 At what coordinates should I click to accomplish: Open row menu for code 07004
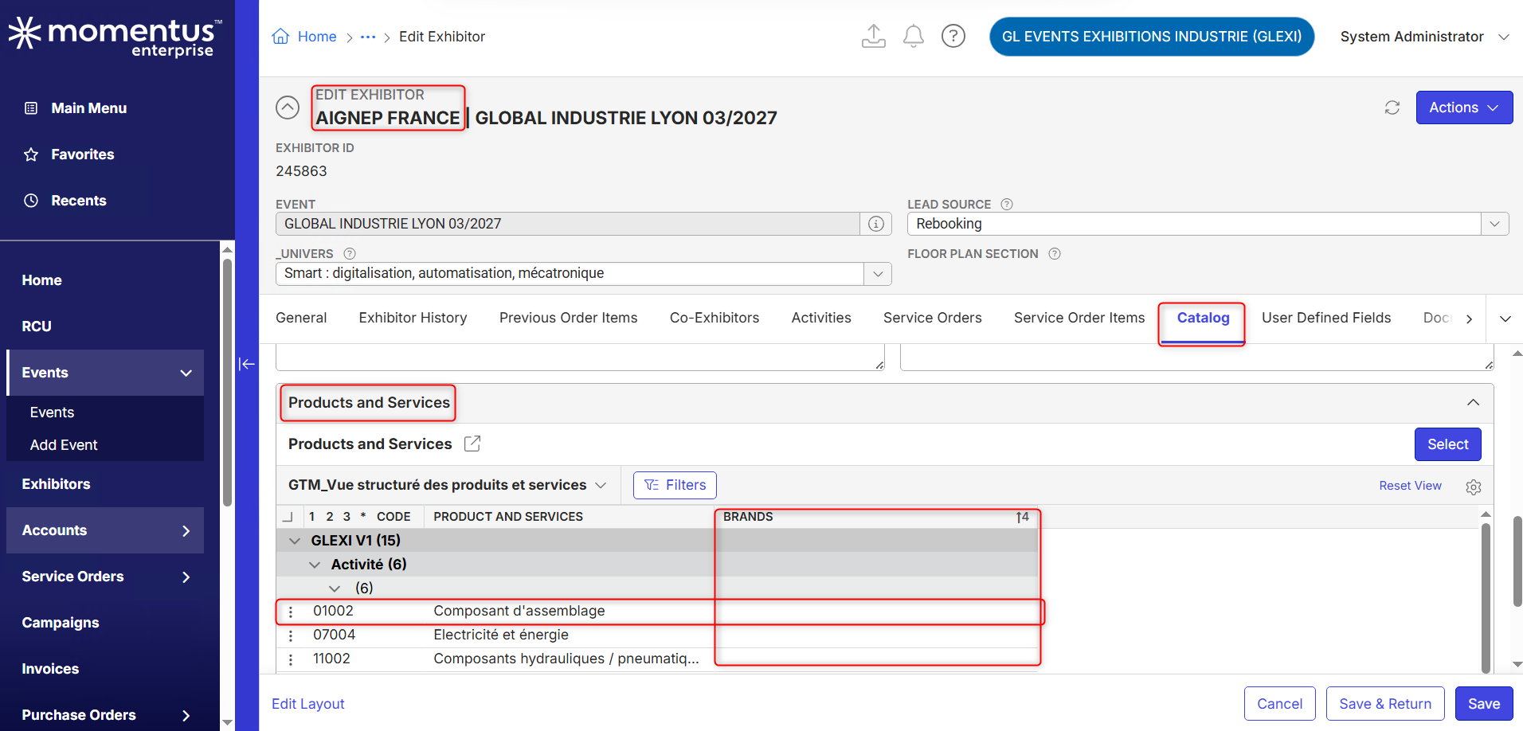[291, 635]
